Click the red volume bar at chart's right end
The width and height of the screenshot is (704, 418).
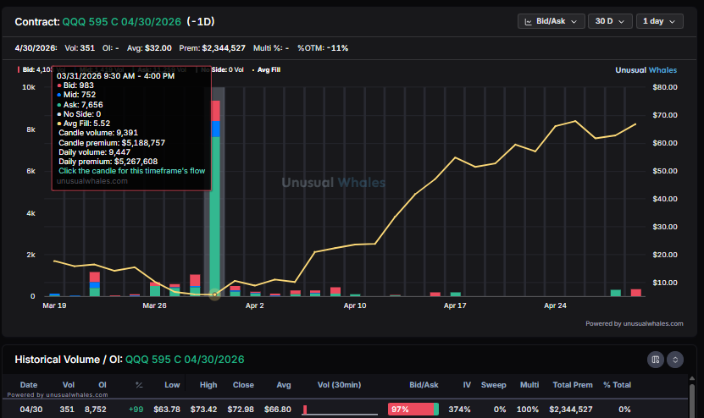(635, 293)
